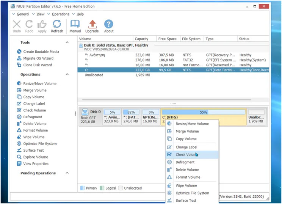282x204 pixels.
Task: Collapse the Pending Operations section
Action: (67, 173)
